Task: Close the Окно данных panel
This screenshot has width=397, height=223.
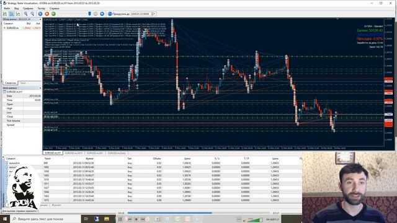Action: point(40,88)
